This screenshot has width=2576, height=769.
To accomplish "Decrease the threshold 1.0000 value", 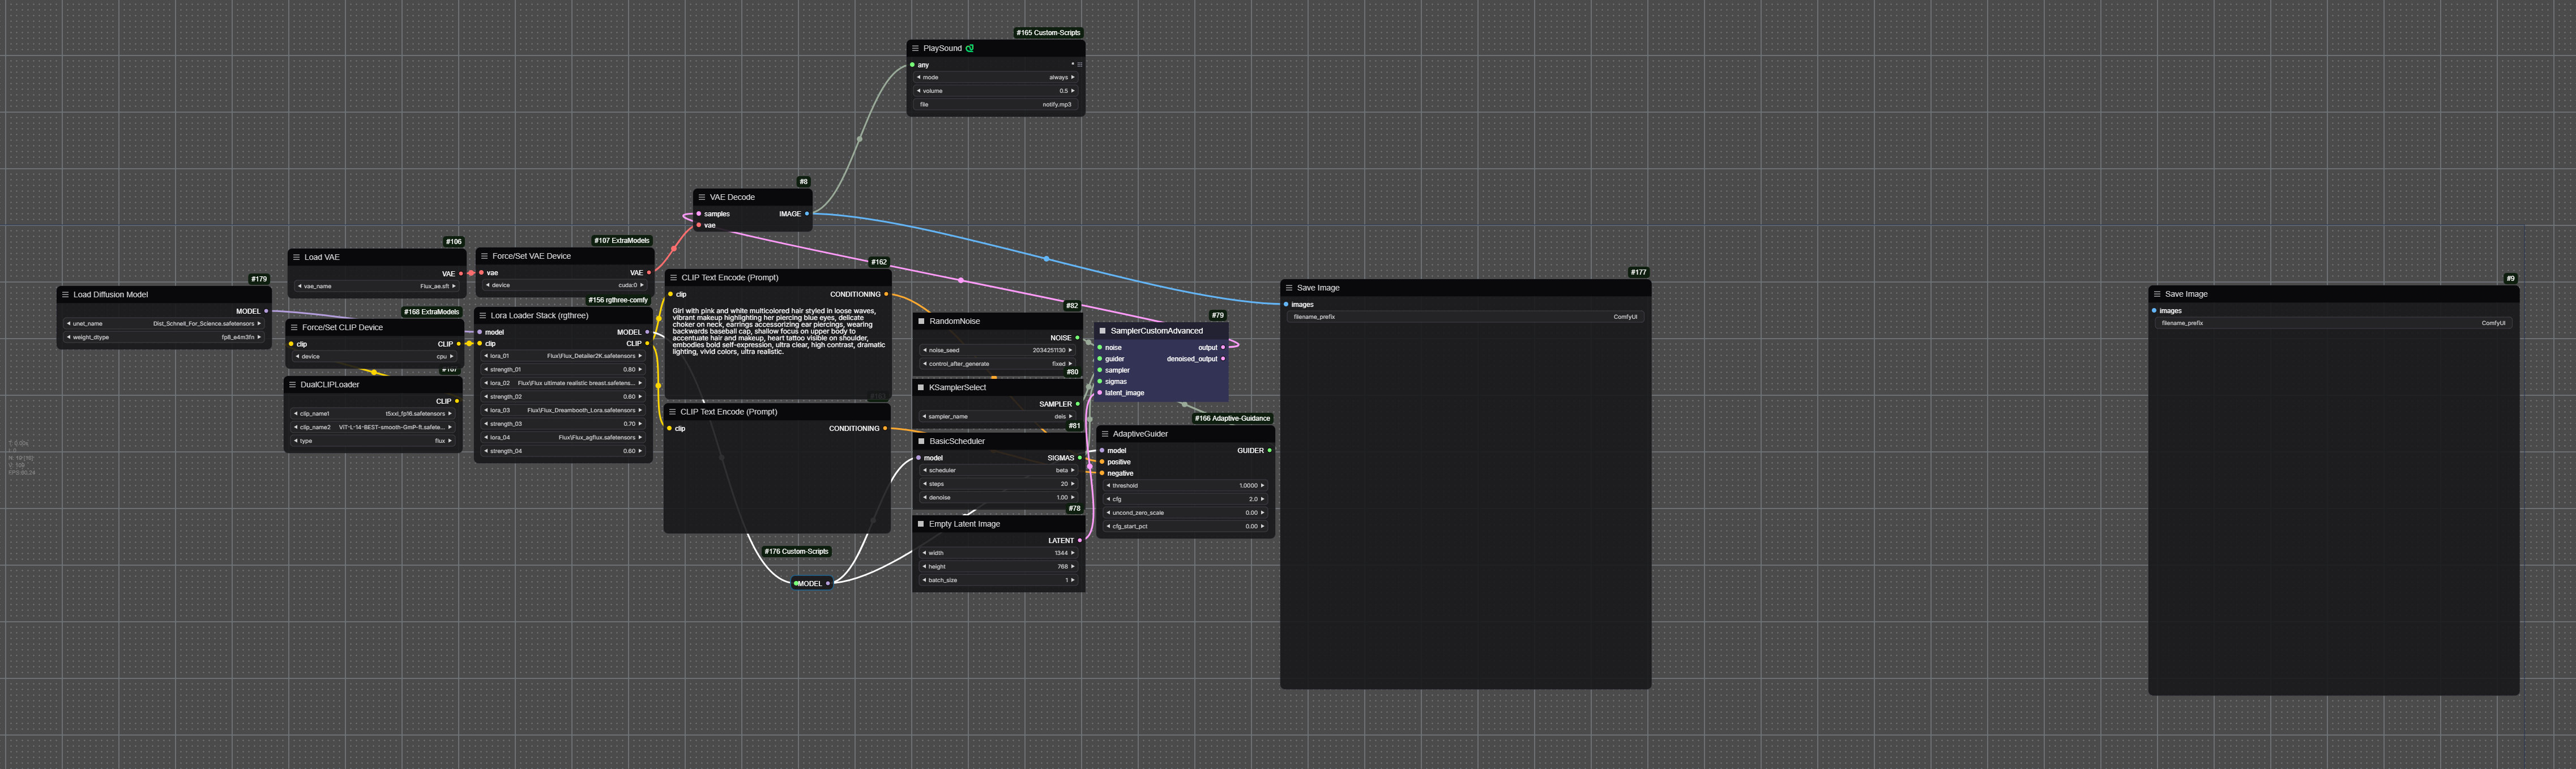I will coord(1108,486).
